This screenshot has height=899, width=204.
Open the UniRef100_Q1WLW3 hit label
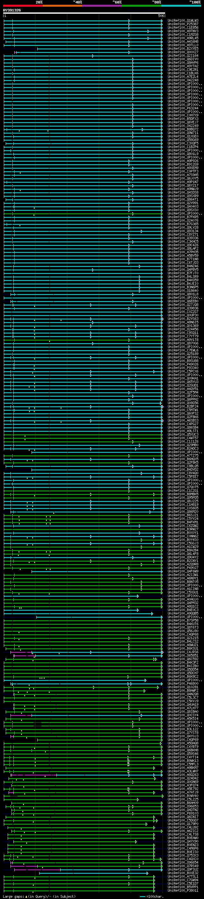[x=183, y=21]
